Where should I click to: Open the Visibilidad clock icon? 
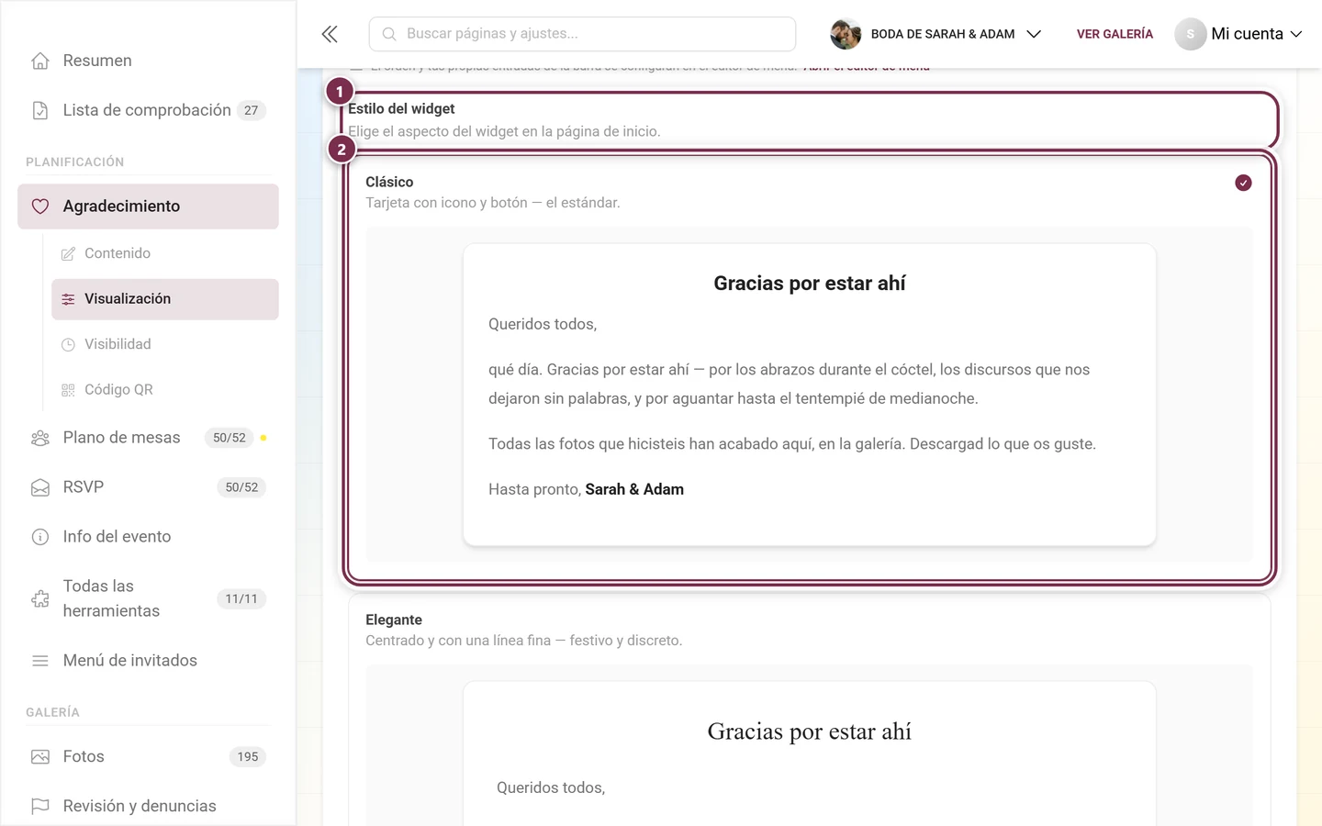68,344
